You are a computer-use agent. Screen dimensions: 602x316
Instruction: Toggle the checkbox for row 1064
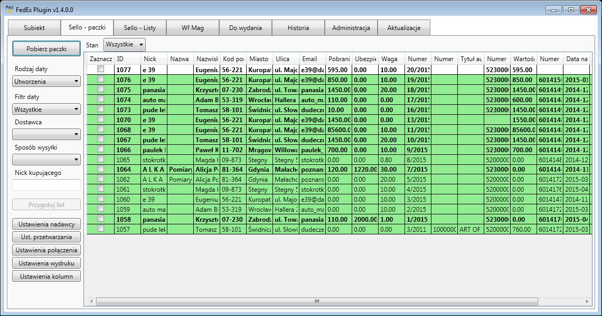pos(100,169)
